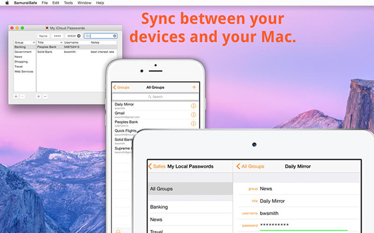Tap the Groups back button on iPhone
Screen dimensions: 374x233
pos(121,88)
